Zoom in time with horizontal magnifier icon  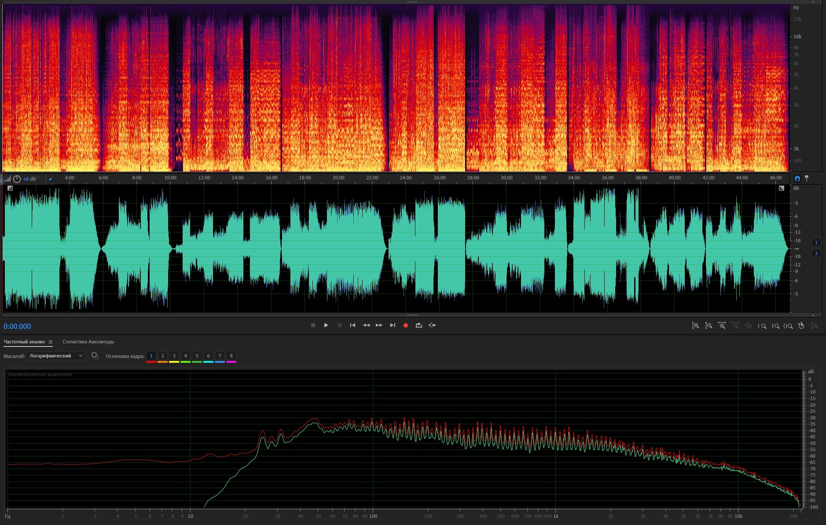coord(722,326)
